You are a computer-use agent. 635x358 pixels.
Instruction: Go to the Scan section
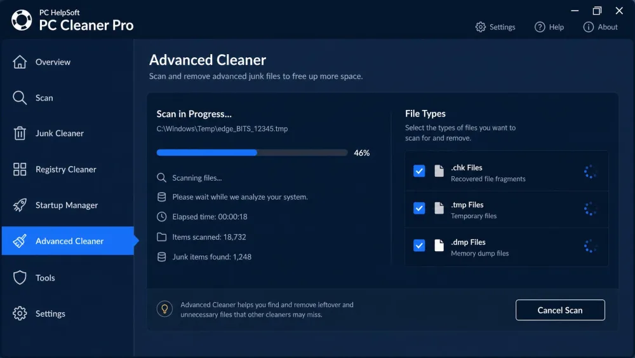[68, 98]
